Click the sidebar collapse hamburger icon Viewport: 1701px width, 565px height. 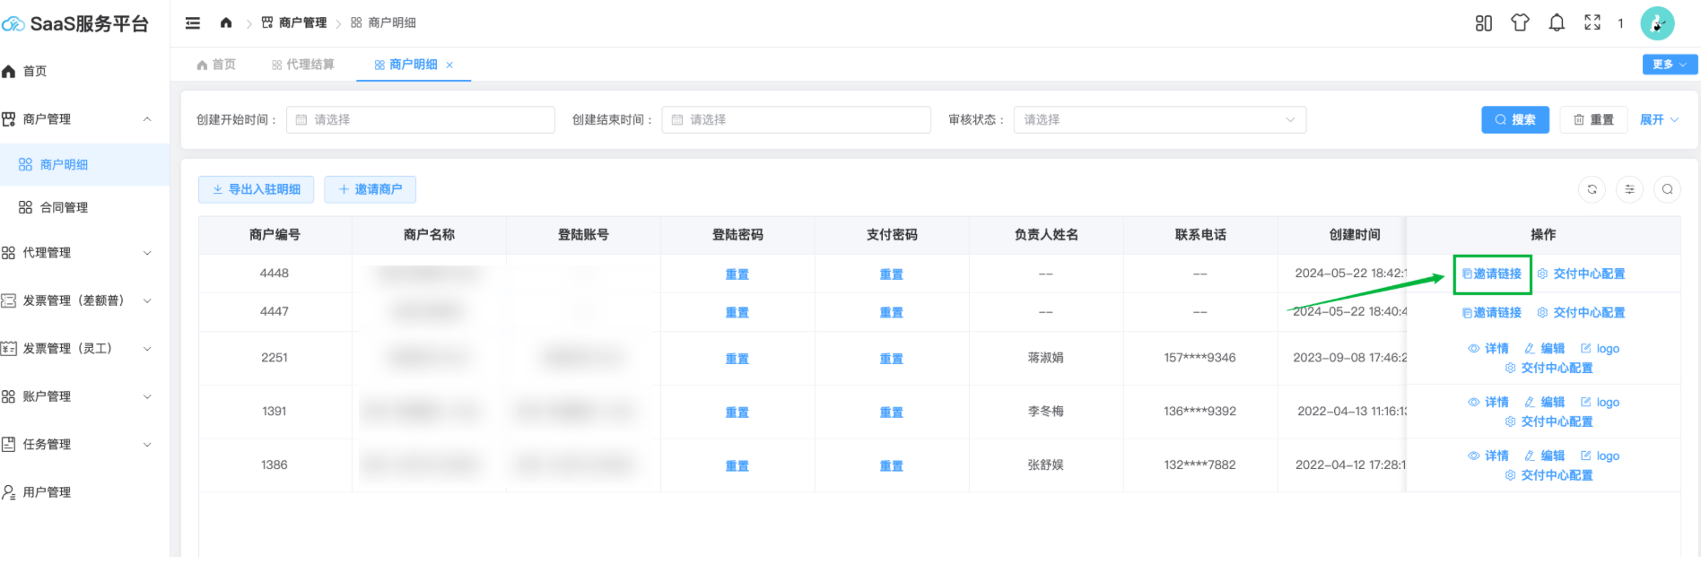(x=193, y=23)
